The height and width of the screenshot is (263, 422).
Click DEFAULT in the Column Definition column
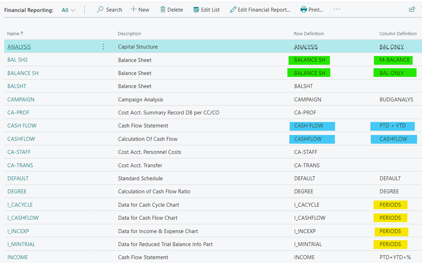pyautogui.click(x=390, y=178)
